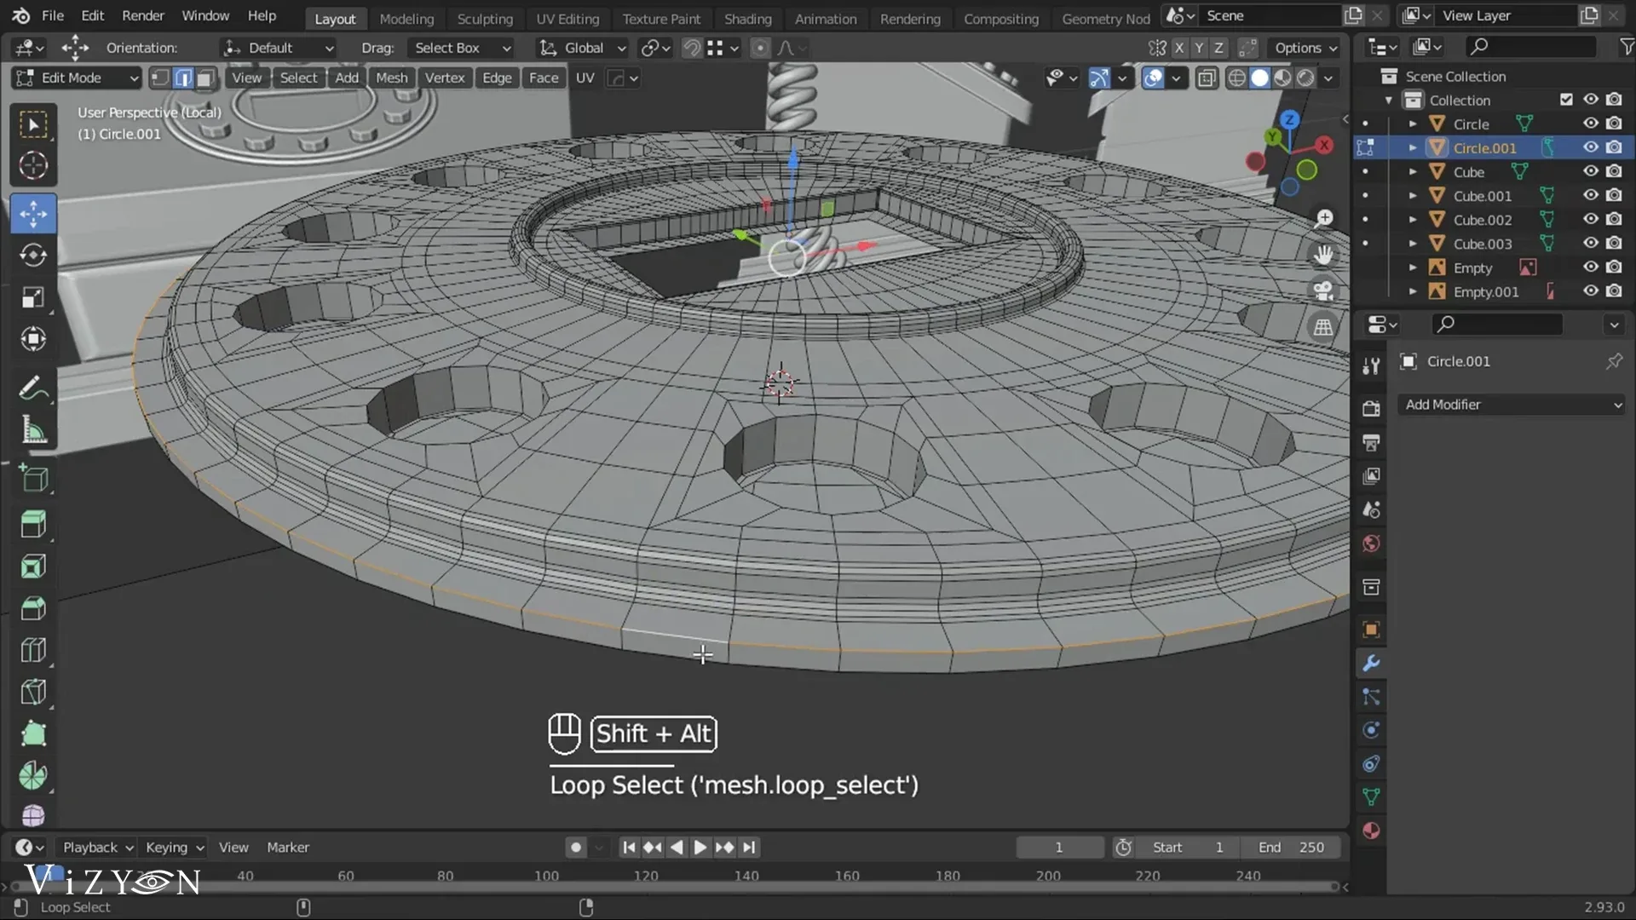Set the current frame field in the timeline
This screenshot has height=920, width=1636.
point(1059,847)
